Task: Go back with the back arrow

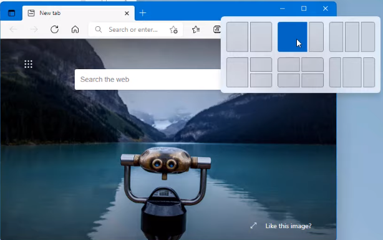Action: point(13,29)
